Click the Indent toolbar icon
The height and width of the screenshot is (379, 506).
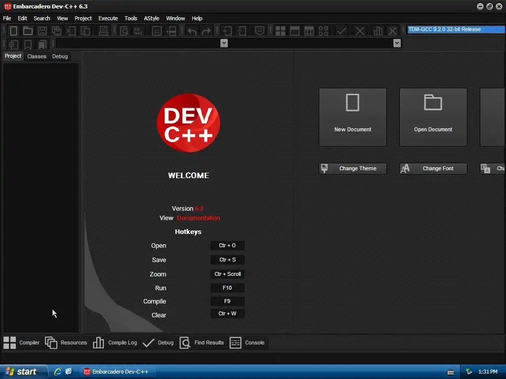click(x=227, y=31)
